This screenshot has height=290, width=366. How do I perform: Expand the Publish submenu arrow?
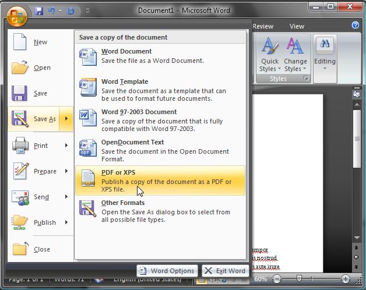pos(66,222)
